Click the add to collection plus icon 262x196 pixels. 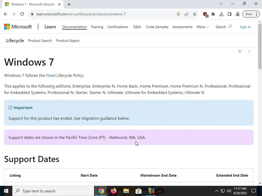(240, 51)
